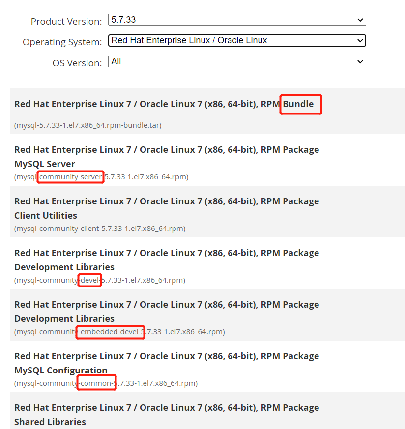Click the 'Product Version:' label
405x429 pixels.
click(x=66, y=21)
